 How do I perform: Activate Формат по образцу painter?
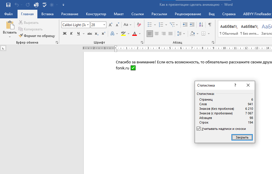click(37, 36)
